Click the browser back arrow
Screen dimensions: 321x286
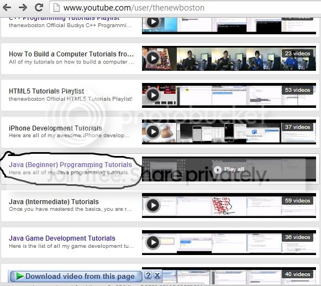tap(7, 8)
